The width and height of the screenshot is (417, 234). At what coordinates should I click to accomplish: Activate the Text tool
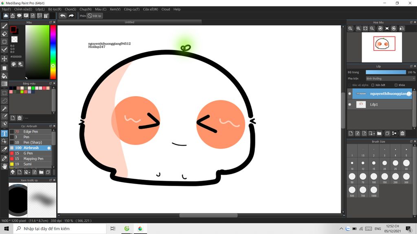tap(4, 133)
